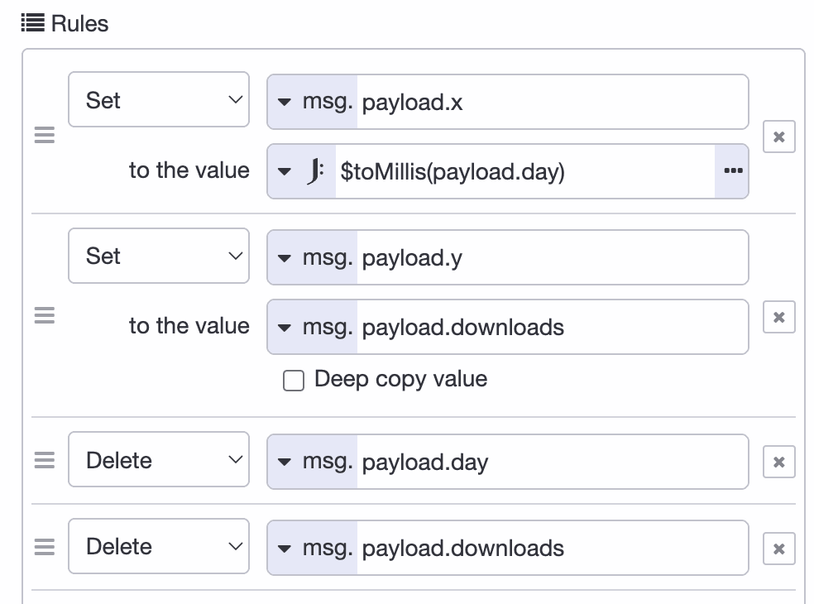The image size is (814, 604).
Task: Click the drag handle of the first Set rule
Action: [44, 135]
